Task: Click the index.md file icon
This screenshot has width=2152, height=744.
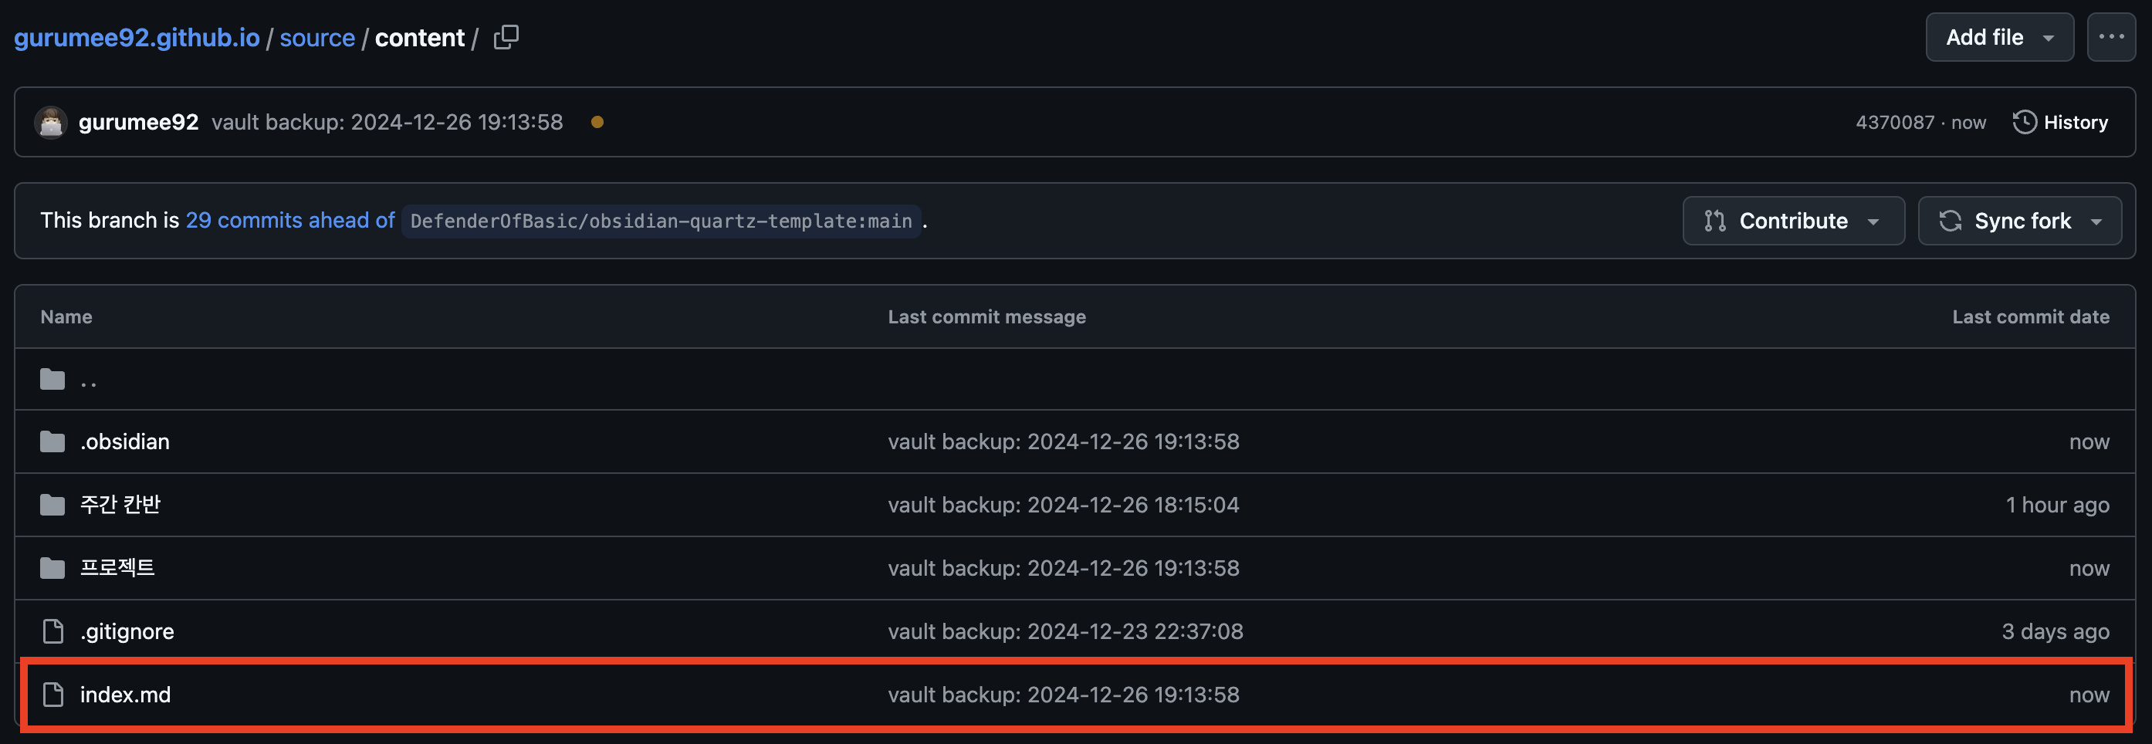Action: pyautogui.click(x=52, y=695)
